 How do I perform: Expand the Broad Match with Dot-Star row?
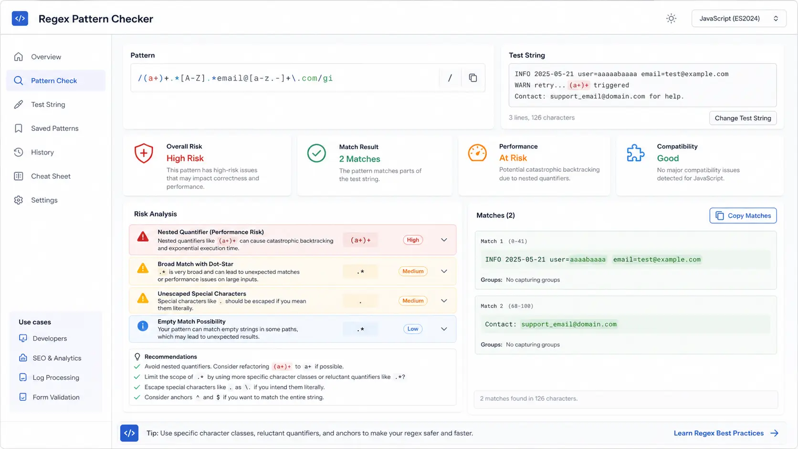point(444,271)
